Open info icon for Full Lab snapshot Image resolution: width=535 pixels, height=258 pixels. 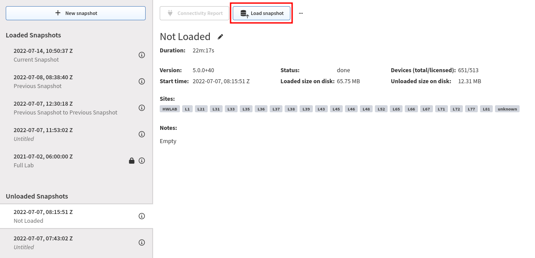click(142, 161)
